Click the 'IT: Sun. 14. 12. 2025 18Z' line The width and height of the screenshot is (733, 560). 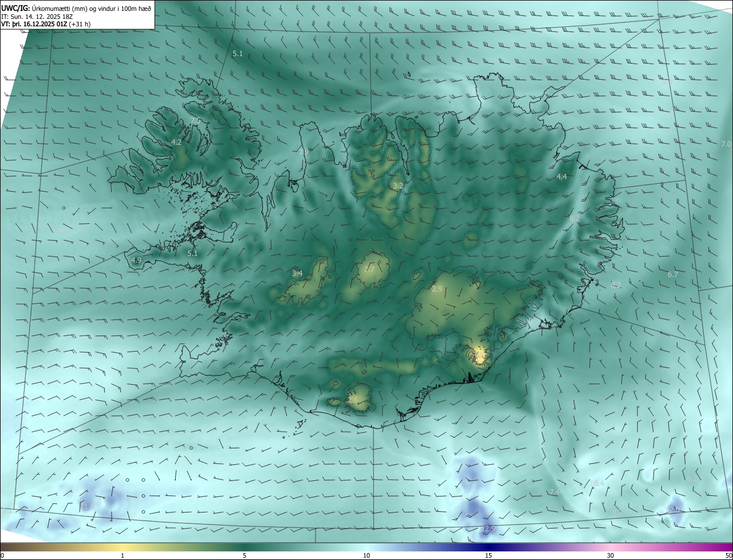click(x=38, y=16)
